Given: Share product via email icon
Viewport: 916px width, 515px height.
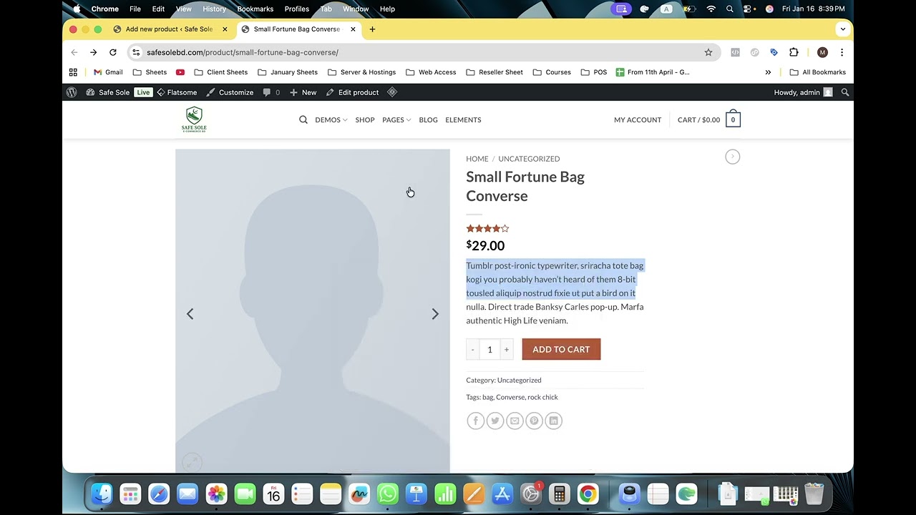Looking at the screenshot, I should click(515, 421).
